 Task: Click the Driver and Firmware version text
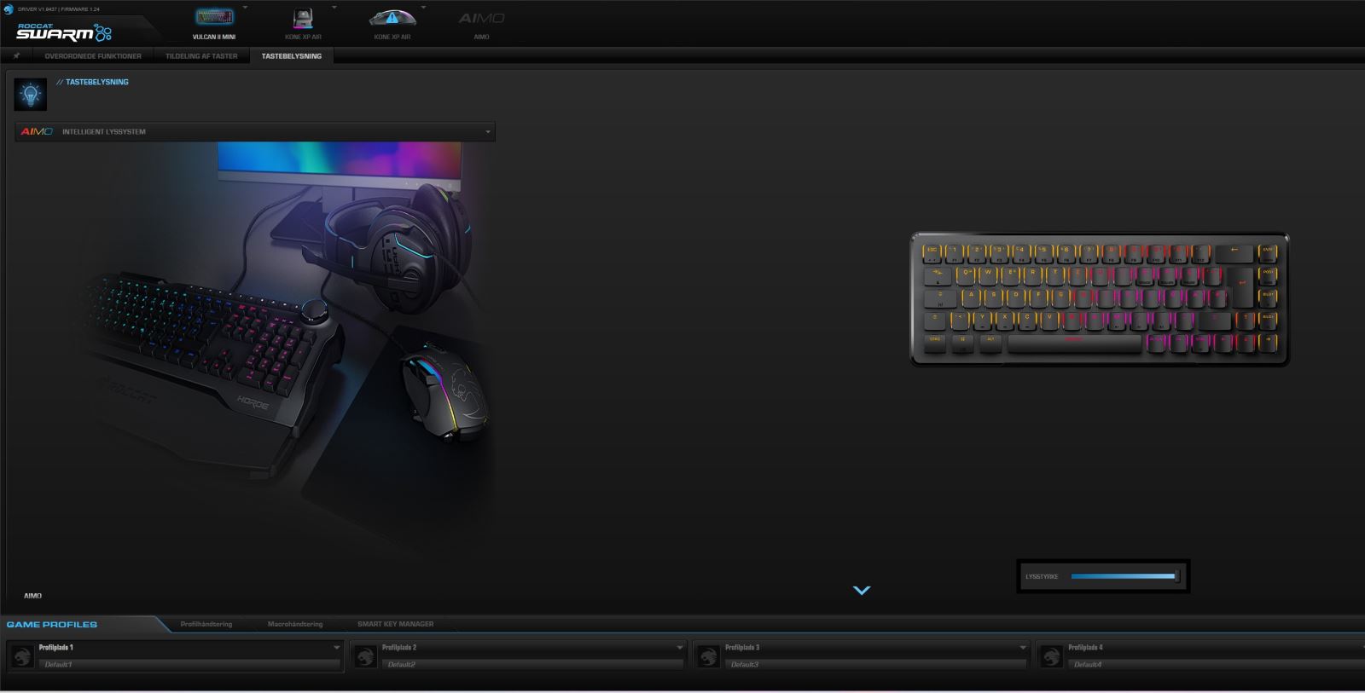coord(58,9)
